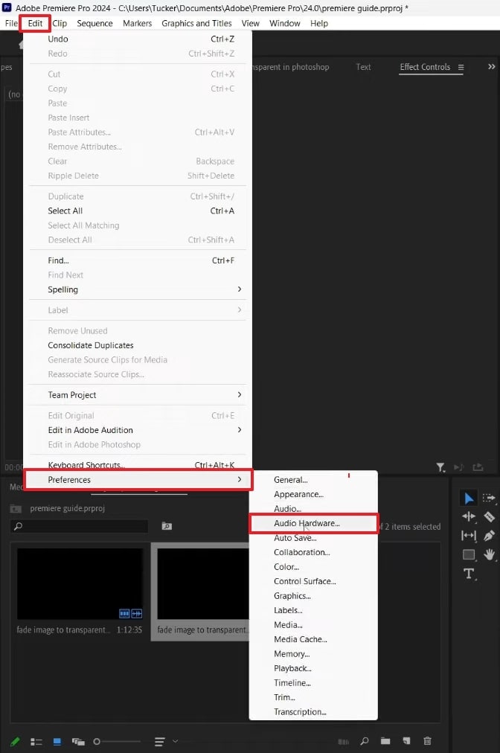500x753 pixels.
Task: Select the Hand tool
Action: (x=490, y=554)
